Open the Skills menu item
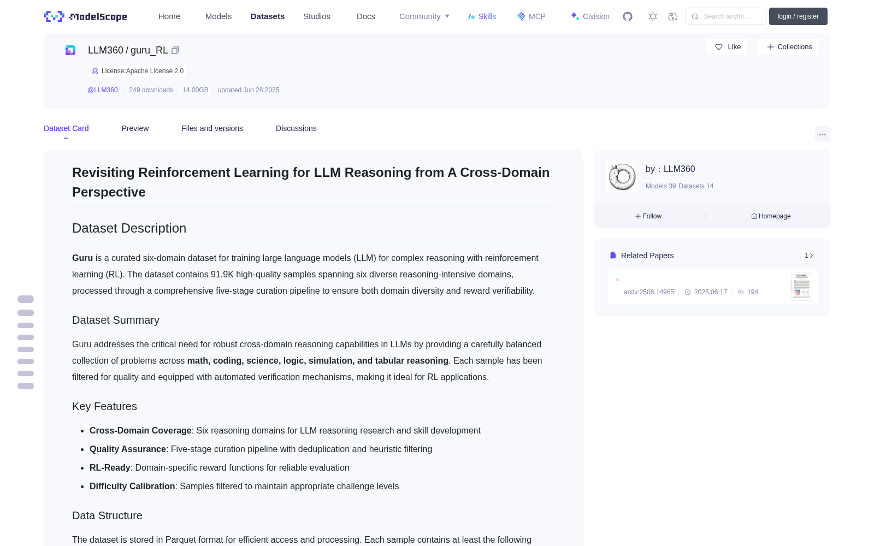The height and width of the screenshot is (546, 874). (482, 16)
